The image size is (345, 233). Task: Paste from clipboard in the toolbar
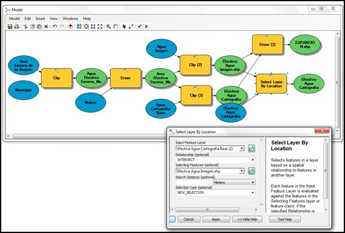point(39,27)
